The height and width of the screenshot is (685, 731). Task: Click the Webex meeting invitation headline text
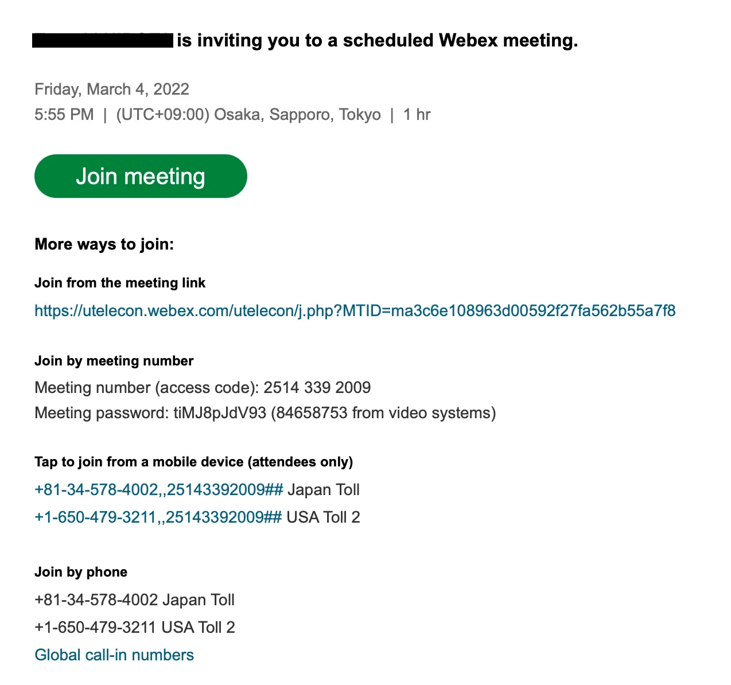(377, 41)
